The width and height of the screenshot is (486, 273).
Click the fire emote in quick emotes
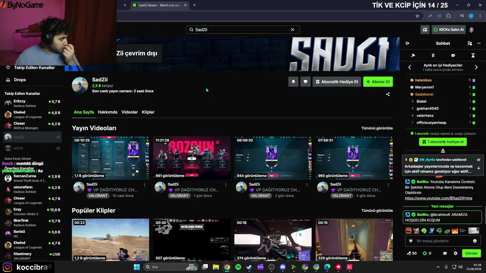click(454, 231)
